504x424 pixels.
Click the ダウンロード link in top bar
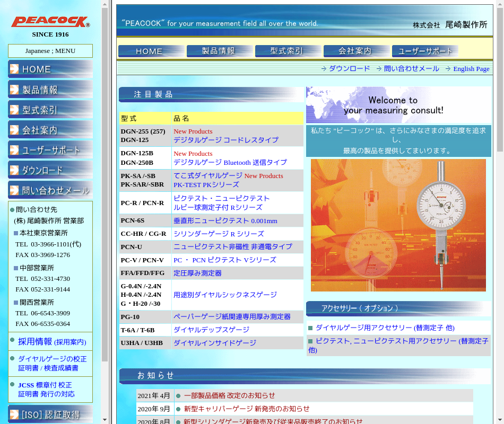[349, 69]
